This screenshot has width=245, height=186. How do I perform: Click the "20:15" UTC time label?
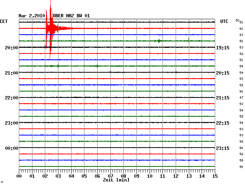pyautogui.click(x=223, y=73)
